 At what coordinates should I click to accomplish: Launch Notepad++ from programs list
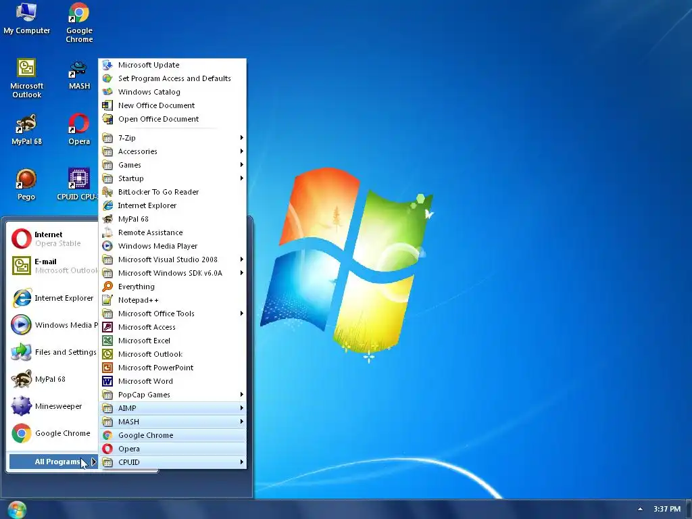tap(172, 300)
